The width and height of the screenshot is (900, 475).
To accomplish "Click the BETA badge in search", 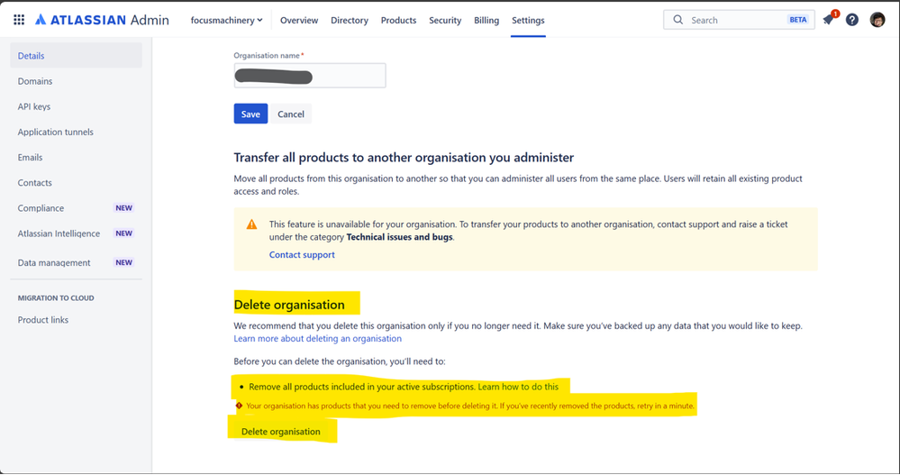I will pyautogui.click(x=798, y=20).
